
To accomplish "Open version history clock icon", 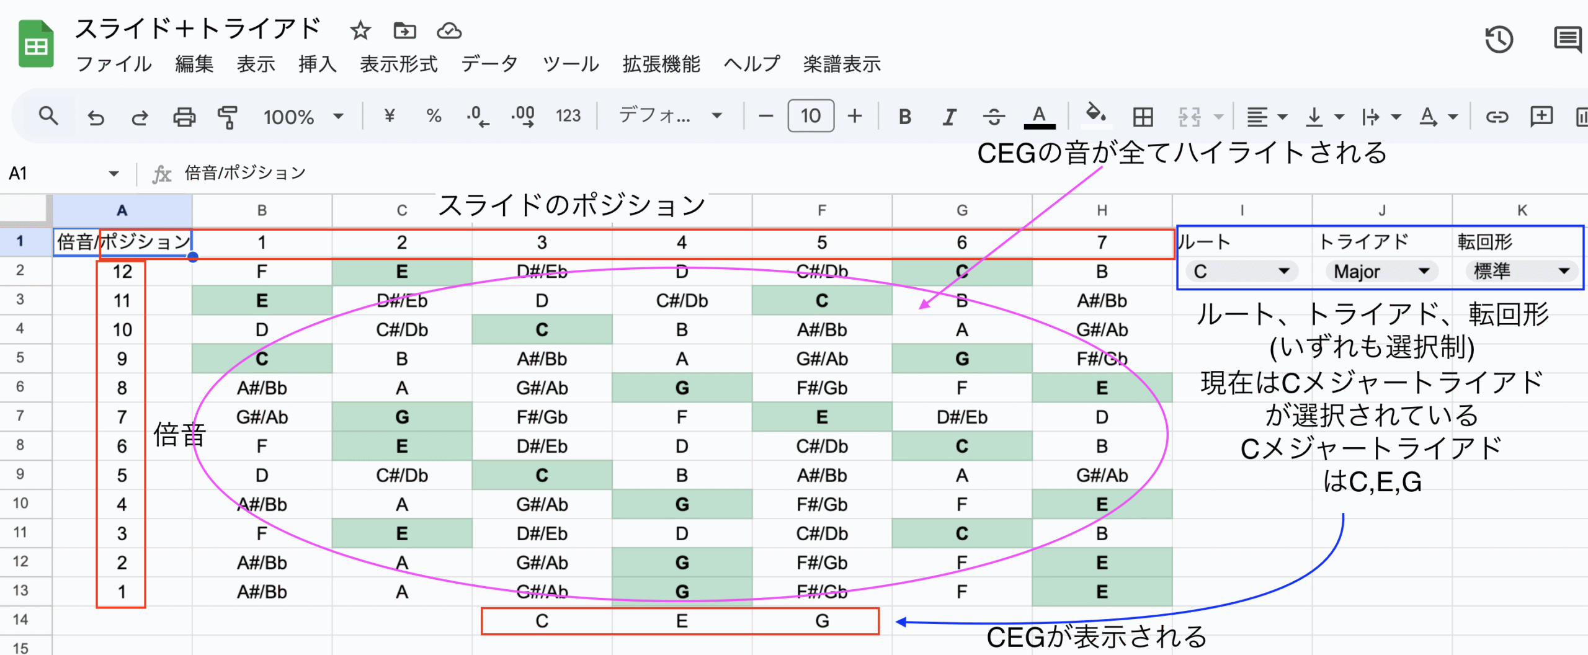I will (1499, 40).
